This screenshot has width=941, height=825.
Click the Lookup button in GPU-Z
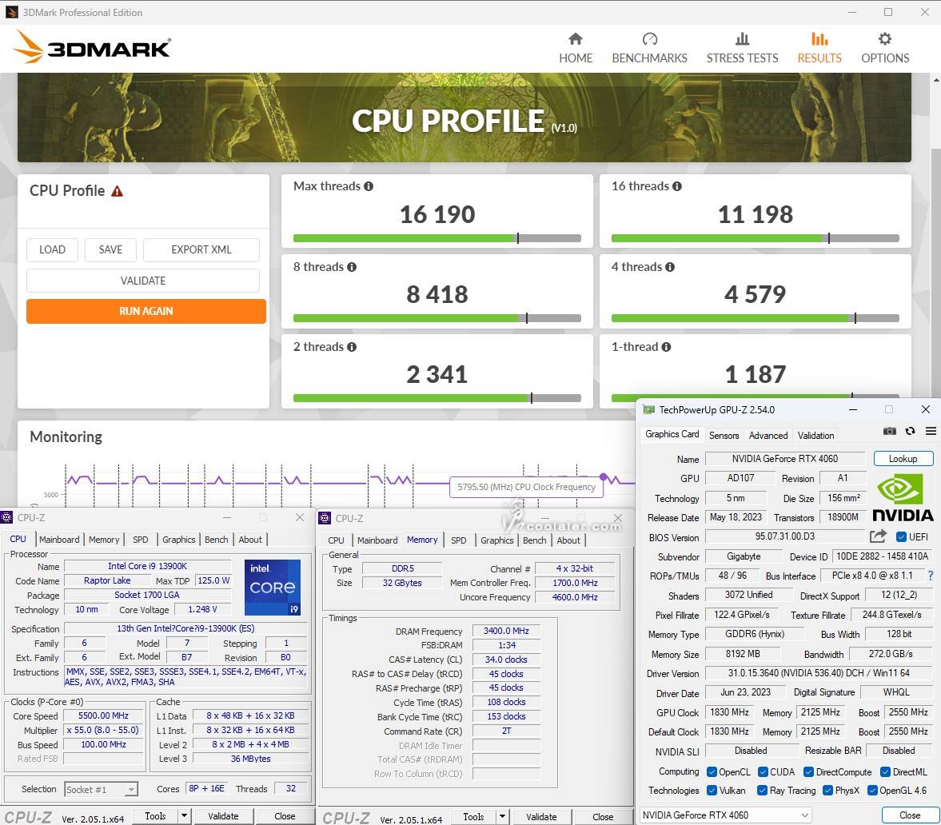903,459
